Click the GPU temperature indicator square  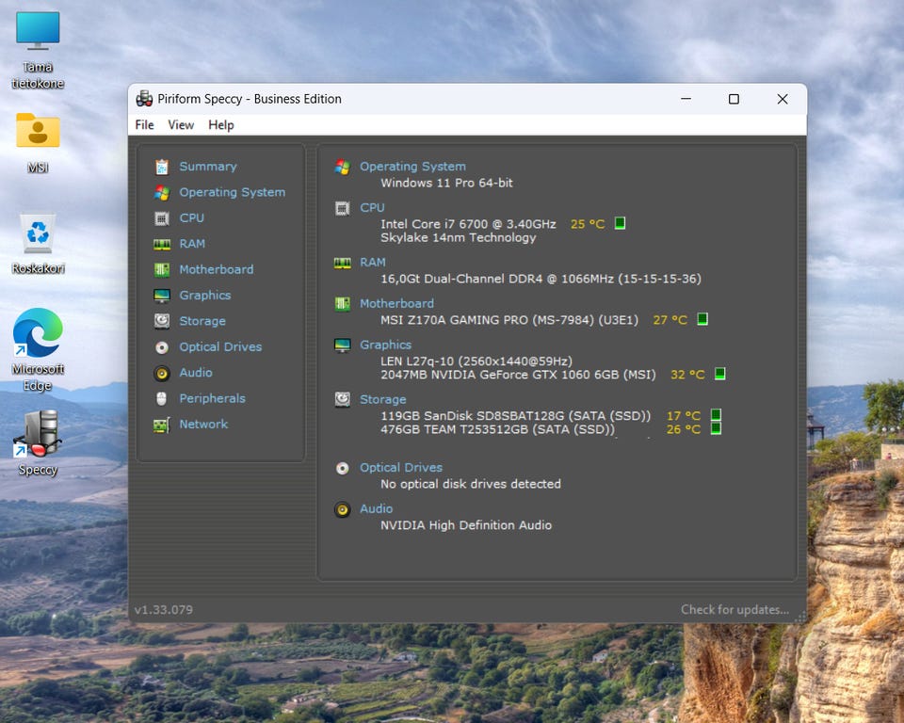tap(719, 374)
